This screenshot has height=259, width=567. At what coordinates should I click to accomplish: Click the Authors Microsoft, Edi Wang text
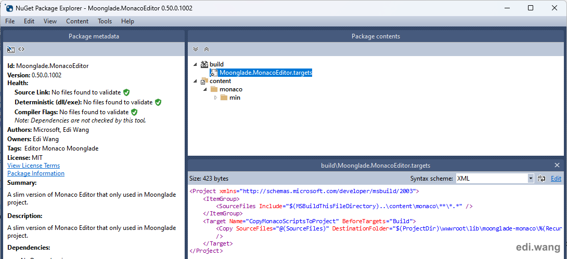pyautogui.click(x=48, y=130)
